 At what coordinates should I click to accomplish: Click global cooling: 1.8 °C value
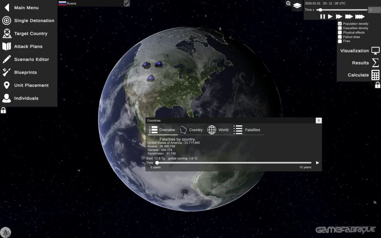(x=183, y=158)
